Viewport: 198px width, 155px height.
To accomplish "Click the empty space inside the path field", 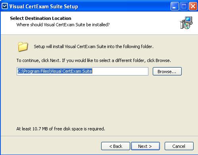I will [120, 72].
